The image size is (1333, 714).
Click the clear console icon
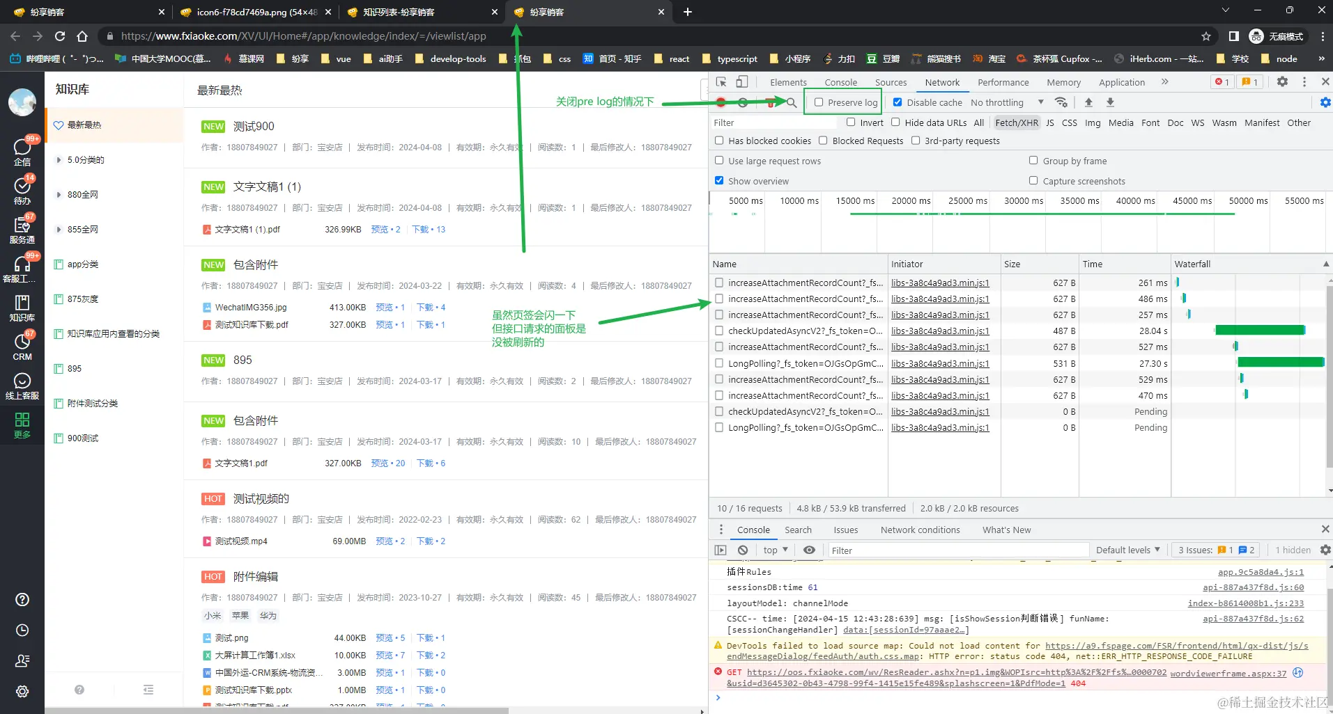tap(743, 550)
